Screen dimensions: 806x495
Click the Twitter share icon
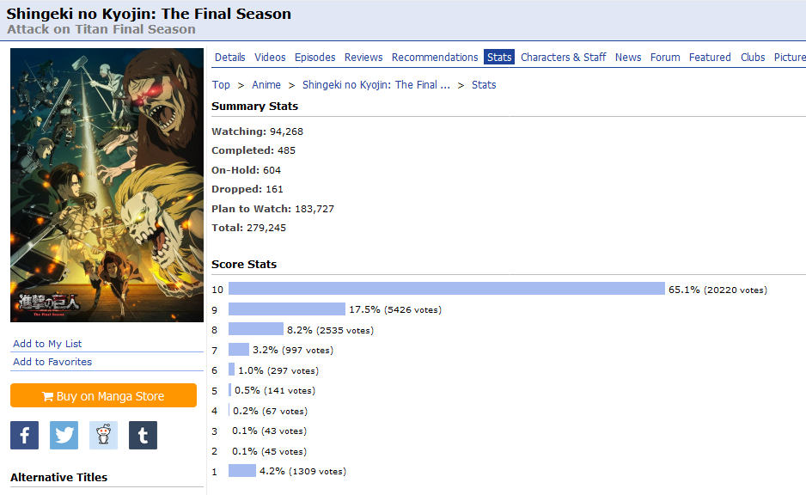pyautogui.click(x=64, y=435)
